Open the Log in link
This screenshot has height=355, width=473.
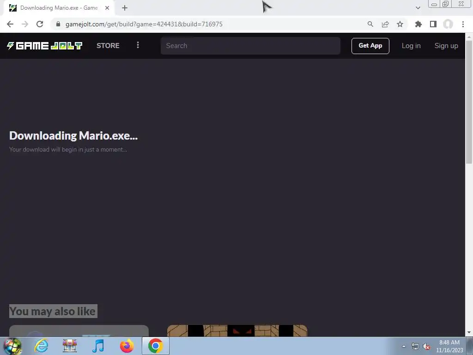(411, 46)
